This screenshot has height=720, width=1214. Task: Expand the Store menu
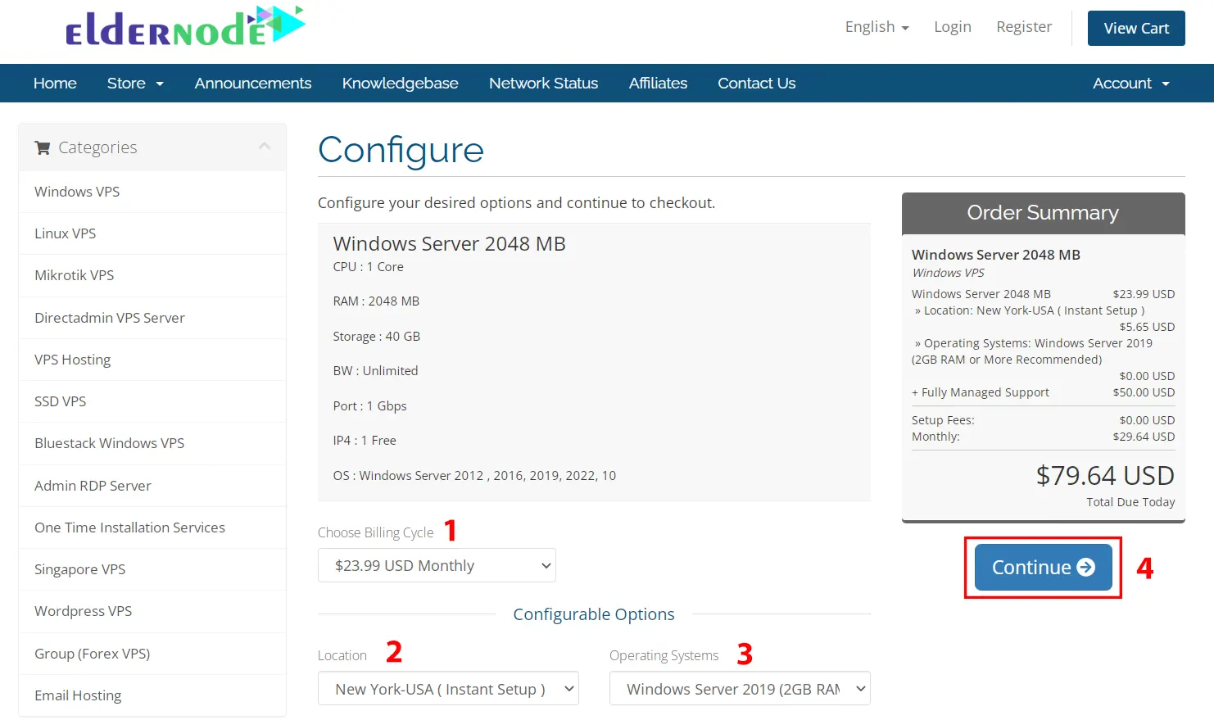coord(134,83)
